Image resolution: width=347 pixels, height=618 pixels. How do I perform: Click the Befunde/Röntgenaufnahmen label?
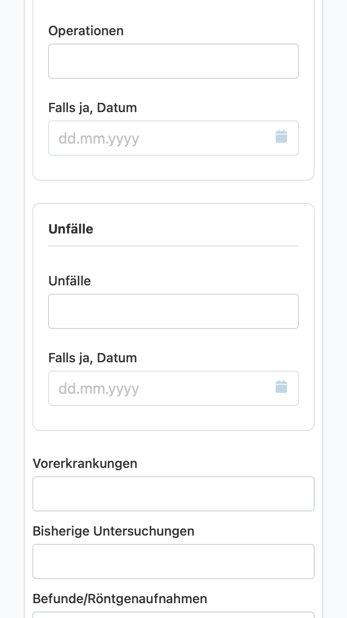click(120, 599)
